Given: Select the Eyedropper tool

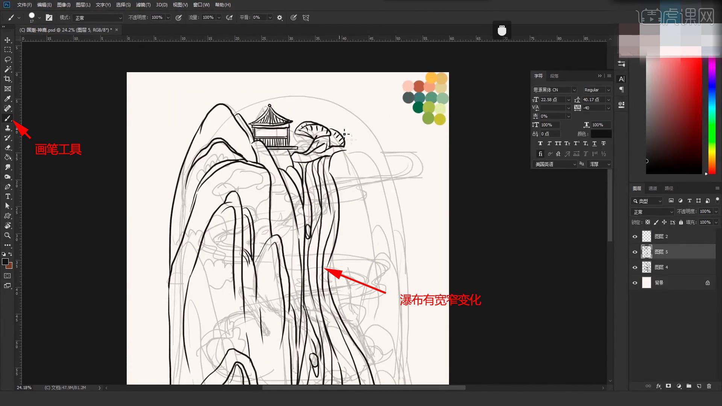Looking at the screenshot, I should coord(8,98).
